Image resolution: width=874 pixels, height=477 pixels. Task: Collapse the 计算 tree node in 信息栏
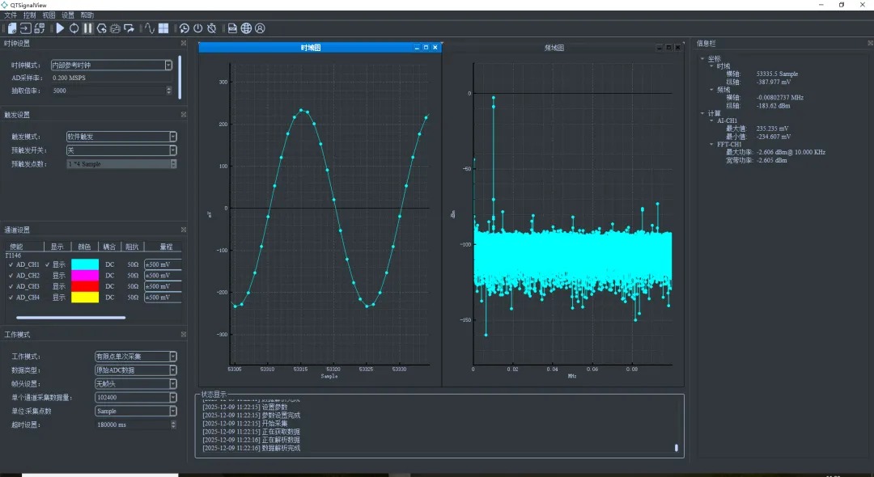pos(702,113)
